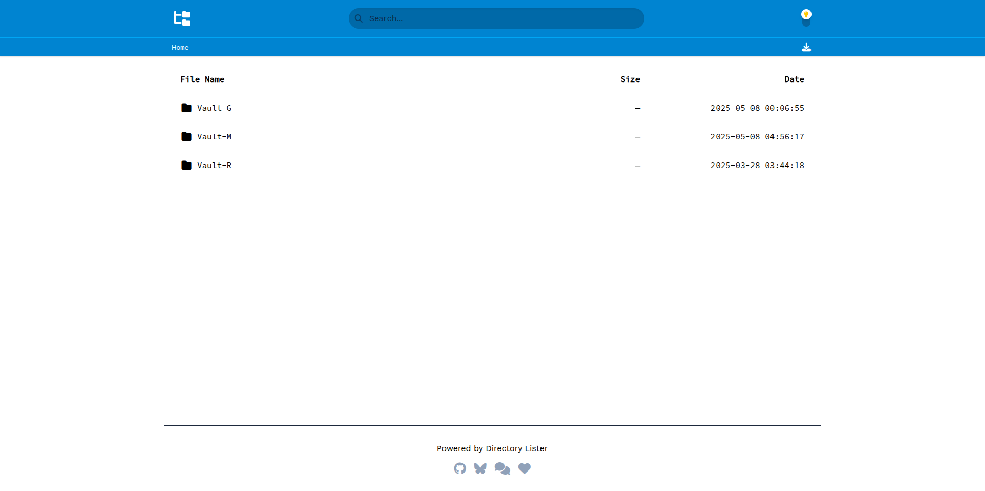
Task: Focus the Search input field
Action: [x=503, y=18]
